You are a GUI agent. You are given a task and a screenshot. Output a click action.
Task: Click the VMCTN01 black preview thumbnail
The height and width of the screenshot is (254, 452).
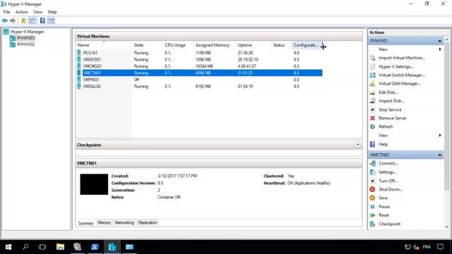click(94, 184)
